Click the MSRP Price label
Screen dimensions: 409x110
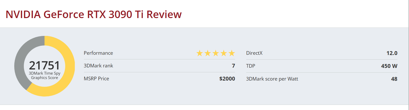pos(96,78)
